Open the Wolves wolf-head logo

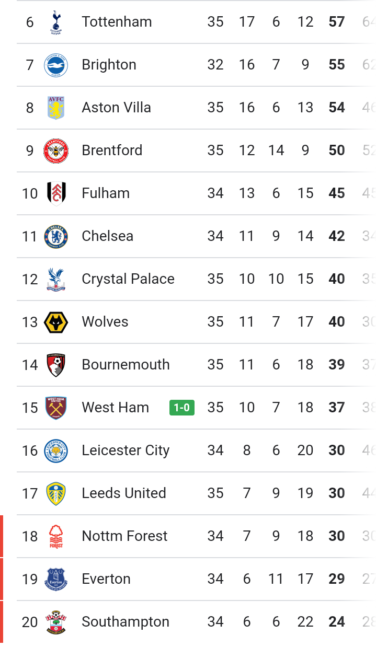pyautogui.click(x=56, y=322)
